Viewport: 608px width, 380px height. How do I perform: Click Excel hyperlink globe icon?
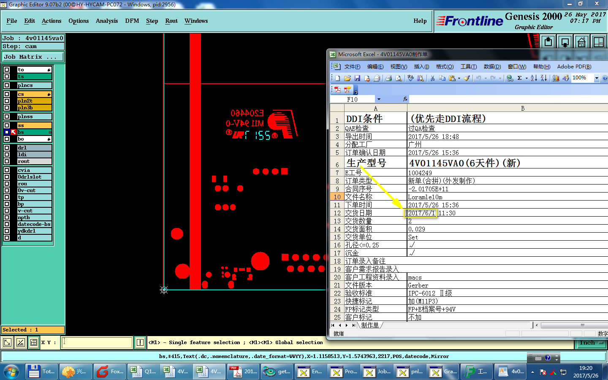[x=510, y=78]
